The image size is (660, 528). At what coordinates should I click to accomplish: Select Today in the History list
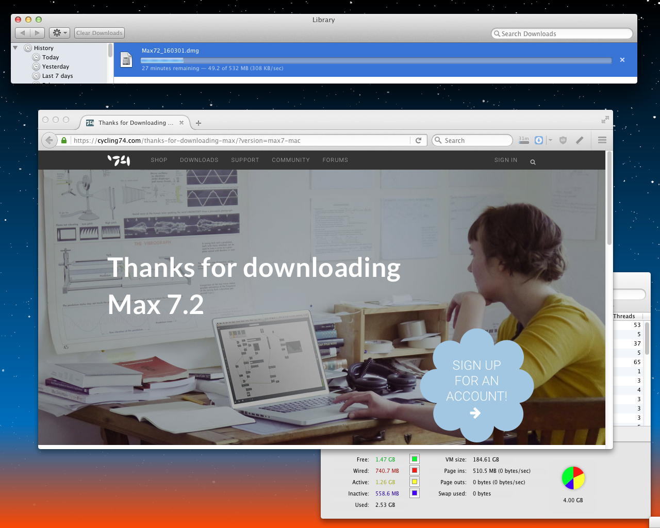pyautogui.click(x=51, y=57)
